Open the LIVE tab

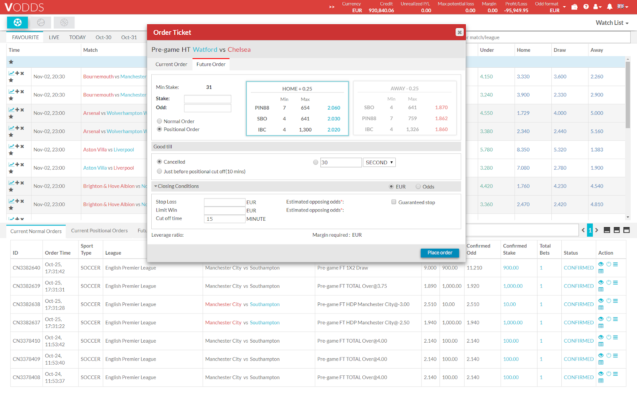54,37
